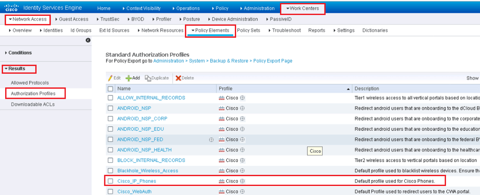Open the Blackhole_Wireless_Access profile link

pos(147,171)
